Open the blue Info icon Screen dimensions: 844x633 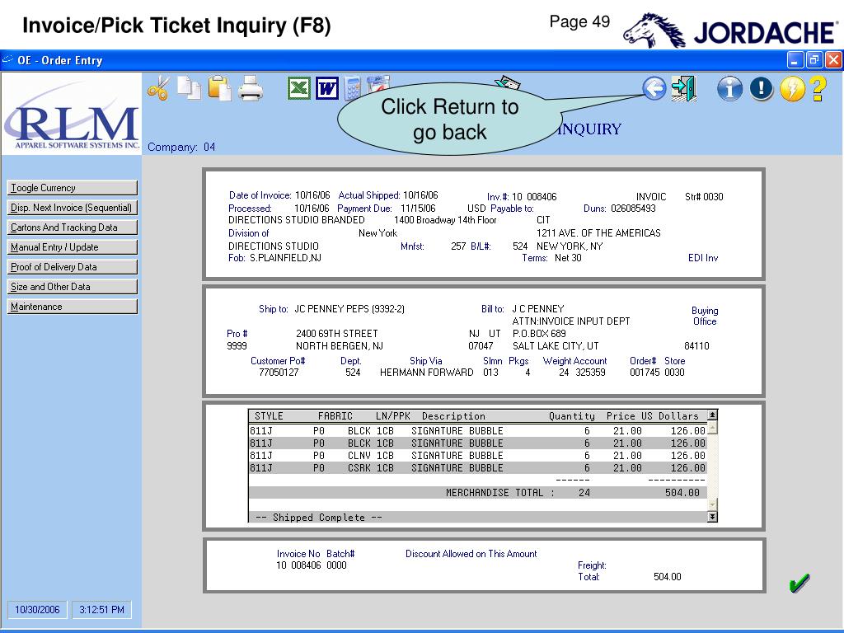pos(729,88)
